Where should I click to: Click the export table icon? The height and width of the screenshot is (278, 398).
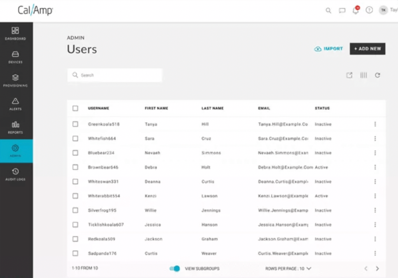tap(349, 75)
